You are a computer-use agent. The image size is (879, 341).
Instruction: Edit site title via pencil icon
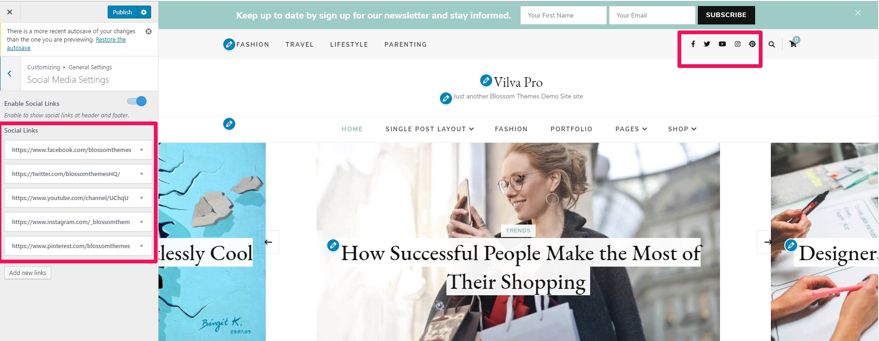[486, 80]
